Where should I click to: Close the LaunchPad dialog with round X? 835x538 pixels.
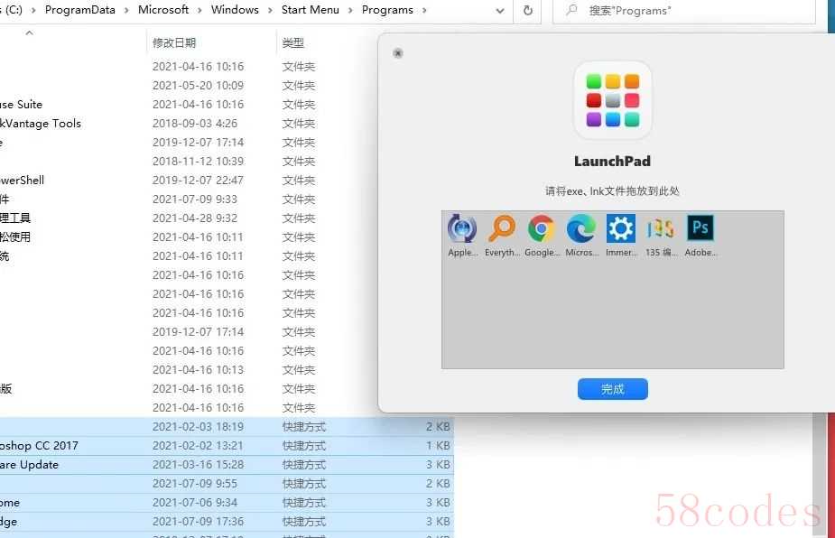[398, 53]
